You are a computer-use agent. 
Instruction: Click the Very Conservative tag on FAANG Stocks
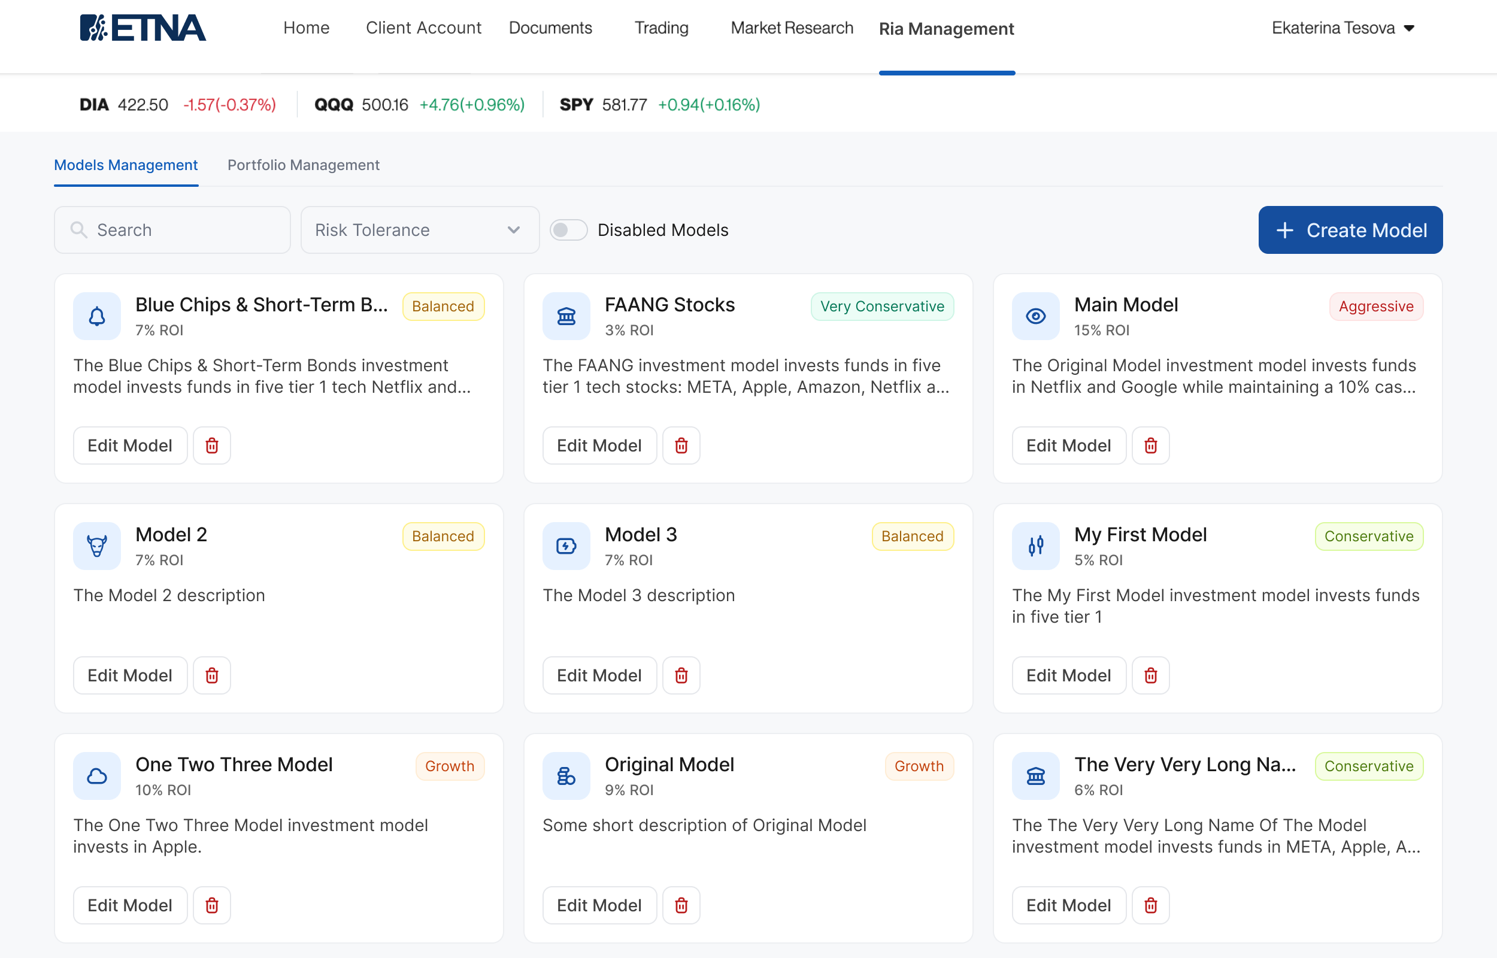tap(882, 307)
